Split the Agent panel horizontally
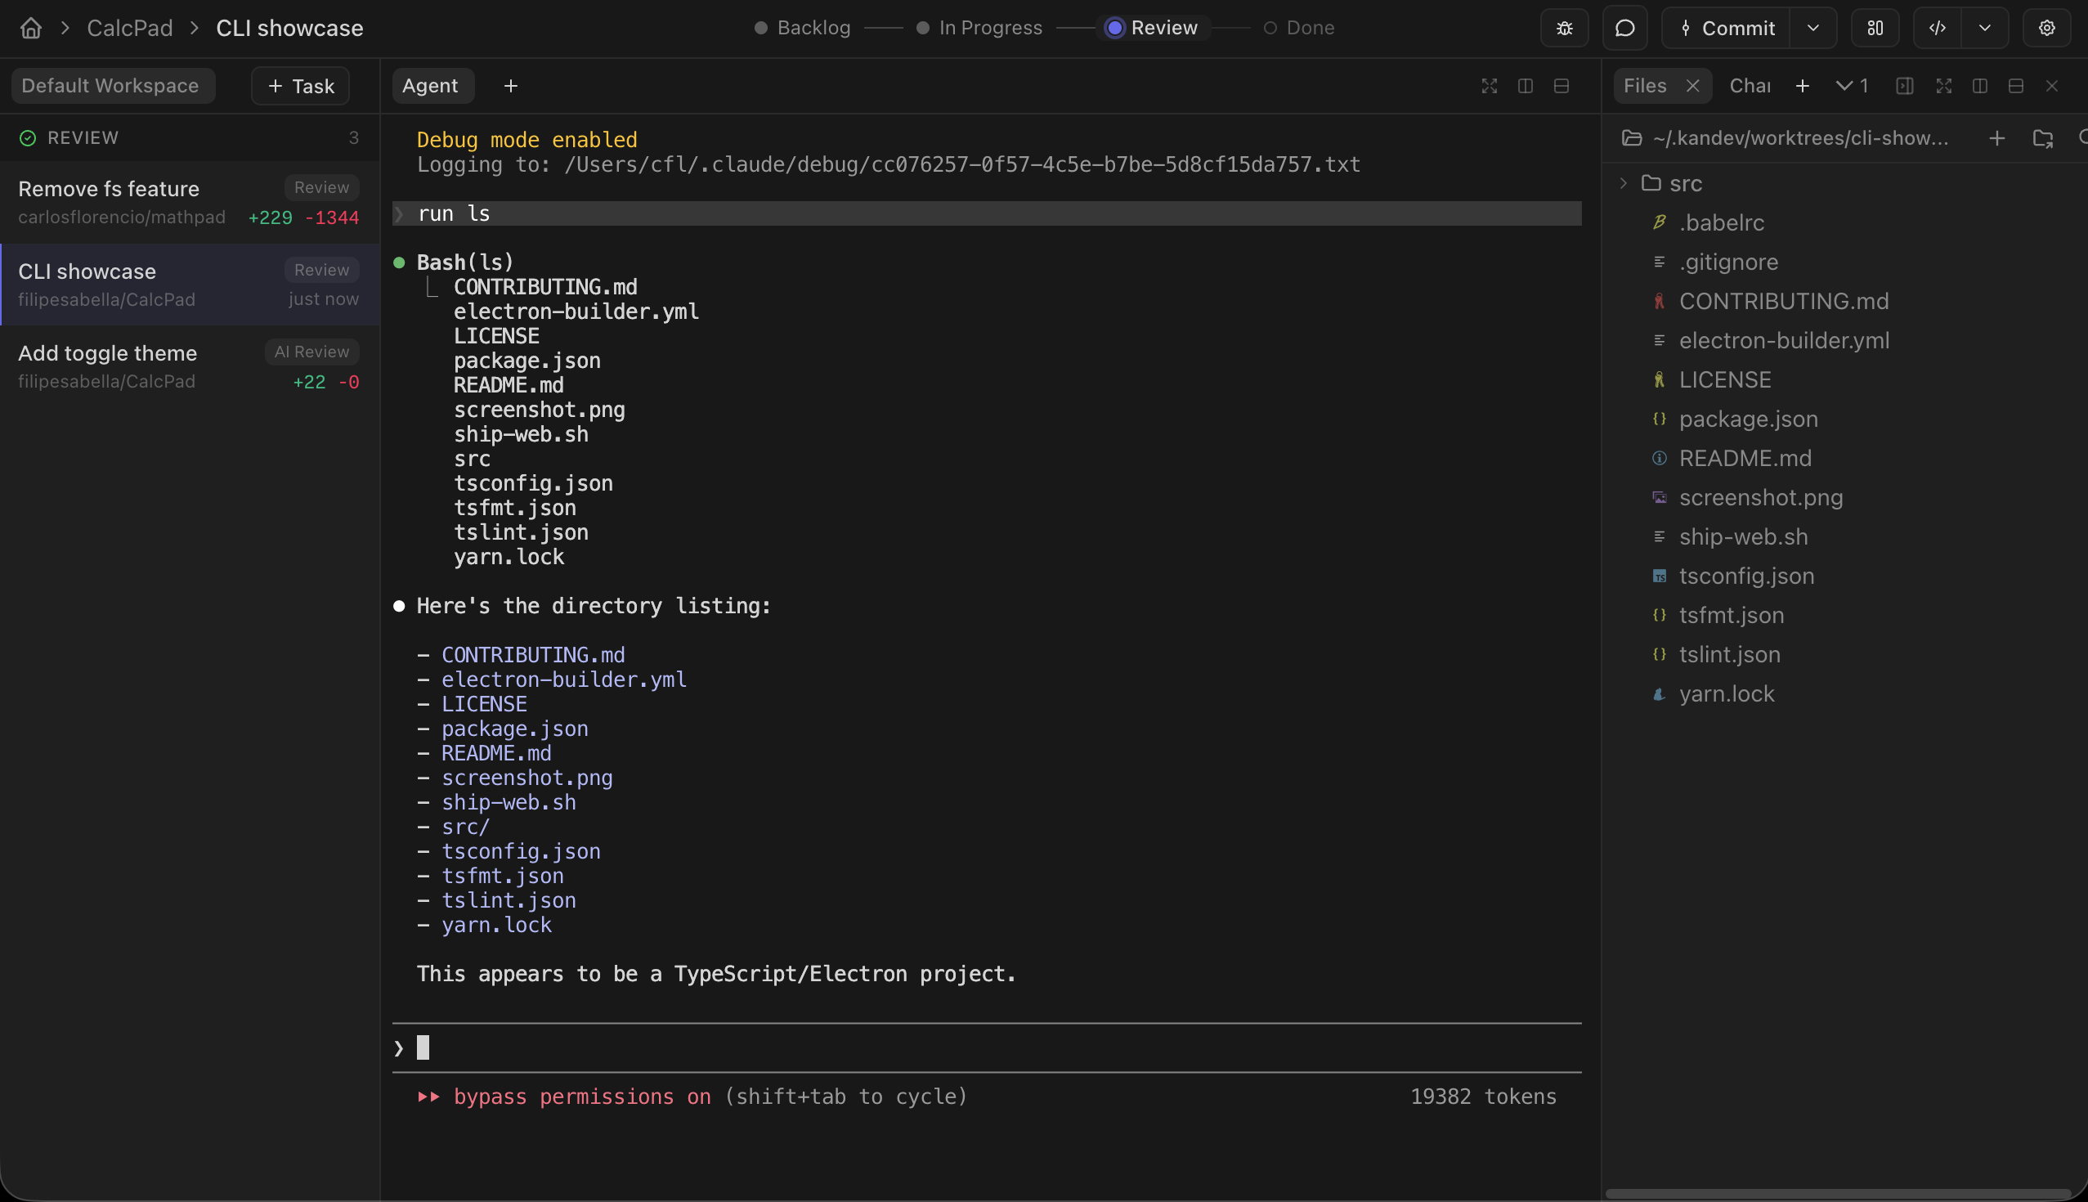The width and height of the screenshot is (2088, 1202). [x=1561, y=86]
